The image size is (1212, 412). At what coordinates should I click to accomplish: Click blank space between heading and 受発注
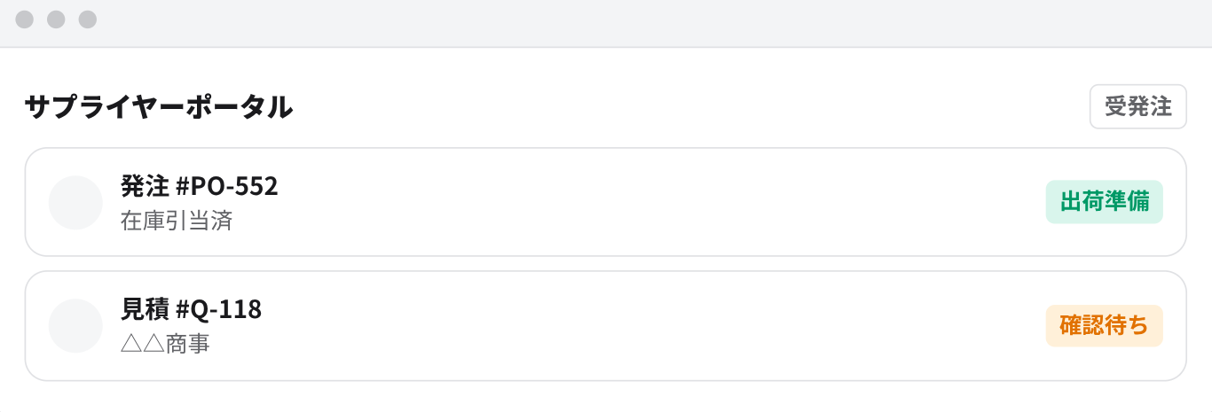click(x=692, y=107)
